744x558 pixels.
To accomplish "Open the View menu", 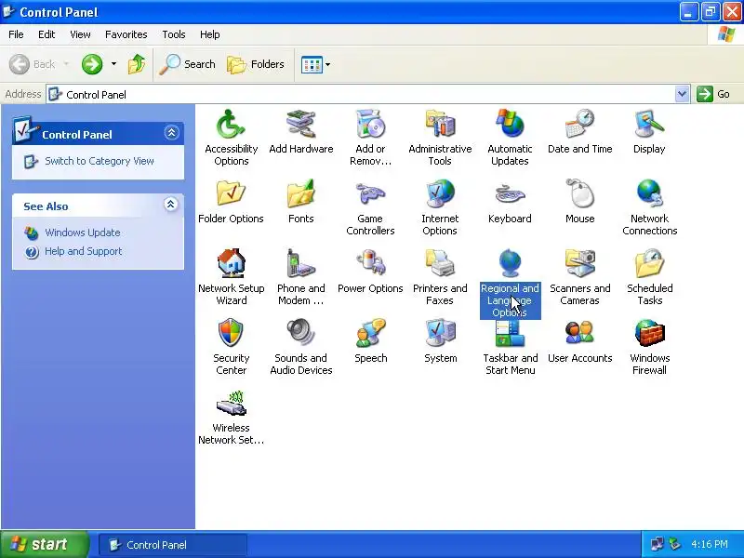I will tap(80, 34).
